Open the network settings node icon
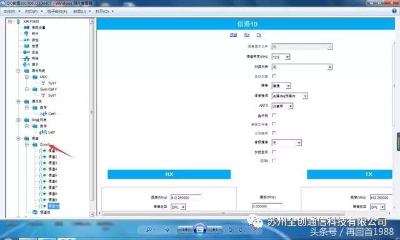Screen dimensions: 400x240 pyautogui.click(x=26, y=58)
